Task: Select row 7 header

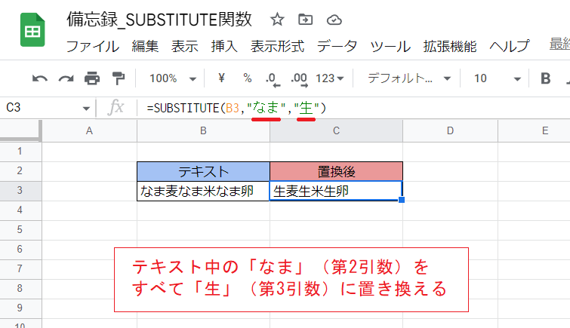Action: [20, 269]
